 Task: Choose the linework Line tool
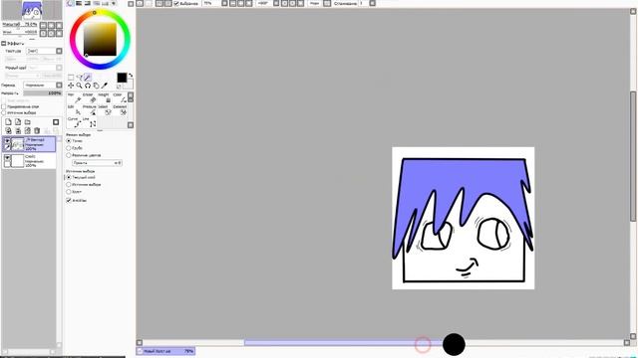[x=89, y=122]
